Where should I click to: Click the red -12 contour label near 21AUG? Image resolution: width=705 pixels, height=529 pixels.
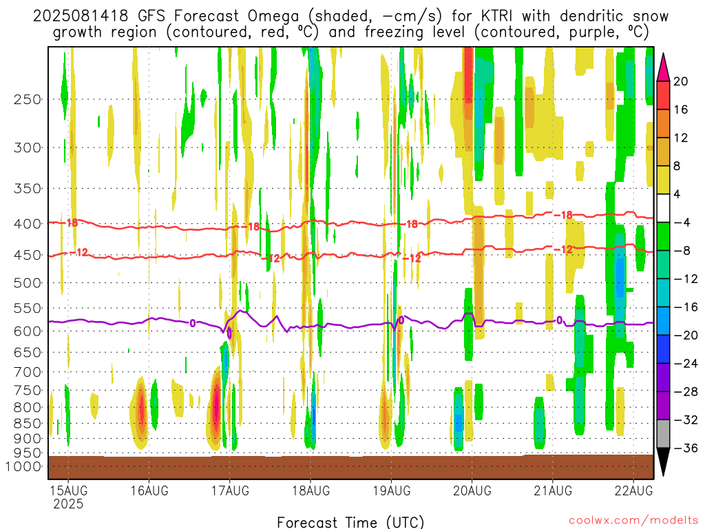coord(563,249)
